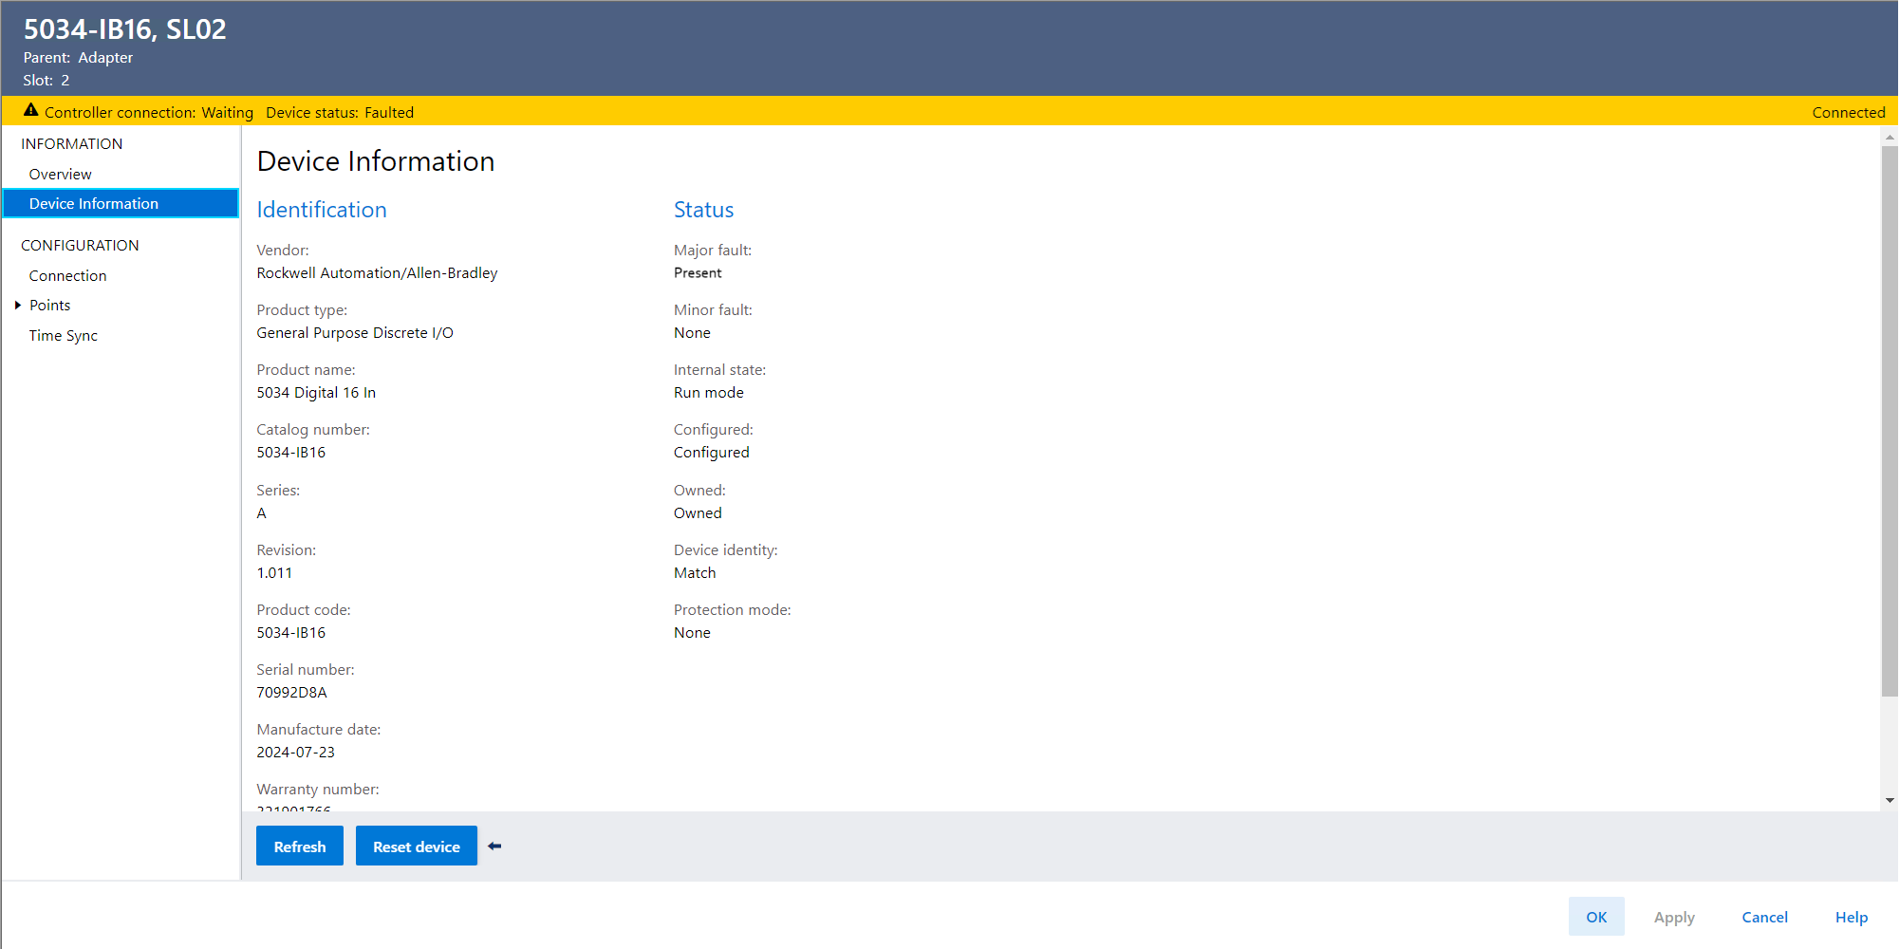Select internal state value Run mode

pos(709,393)
